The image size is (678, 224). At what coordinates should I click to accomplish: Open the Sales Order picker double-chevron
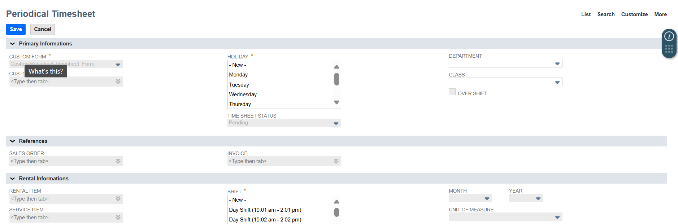[x=118, y=161]
